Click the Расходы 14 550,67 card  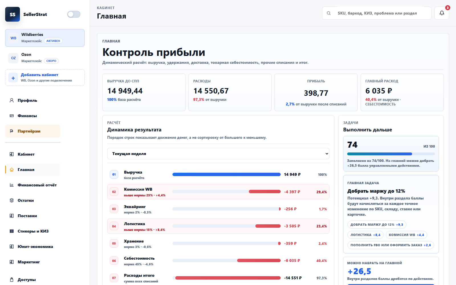230,92
